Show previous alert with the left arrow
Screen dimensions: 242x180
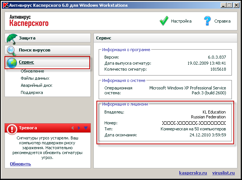73,128
